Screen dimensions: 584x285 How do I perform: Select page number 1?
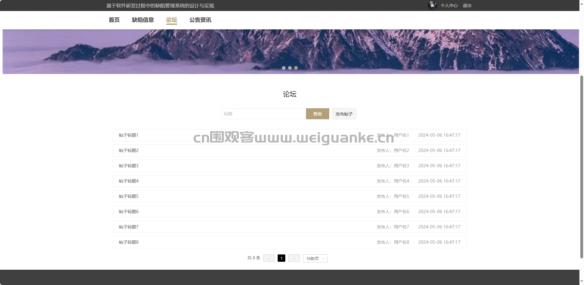(281, 258)
